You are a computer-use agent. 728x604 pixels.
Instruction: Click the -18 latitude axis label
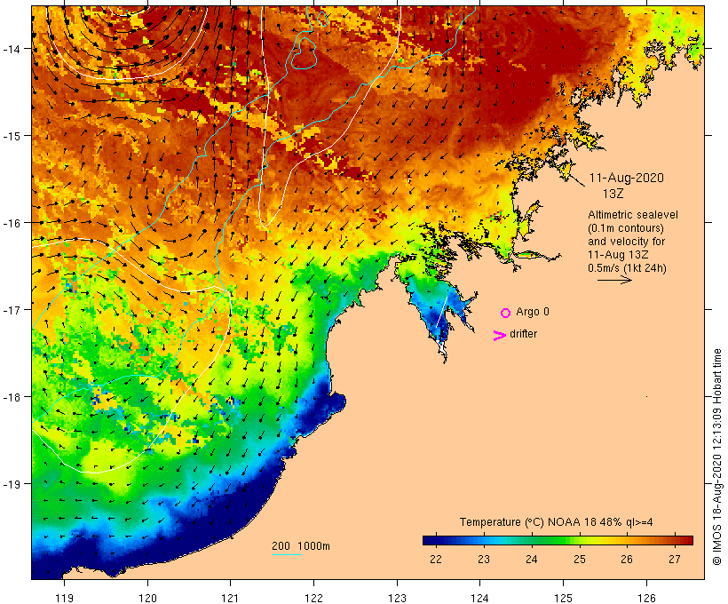coord(11,397)
